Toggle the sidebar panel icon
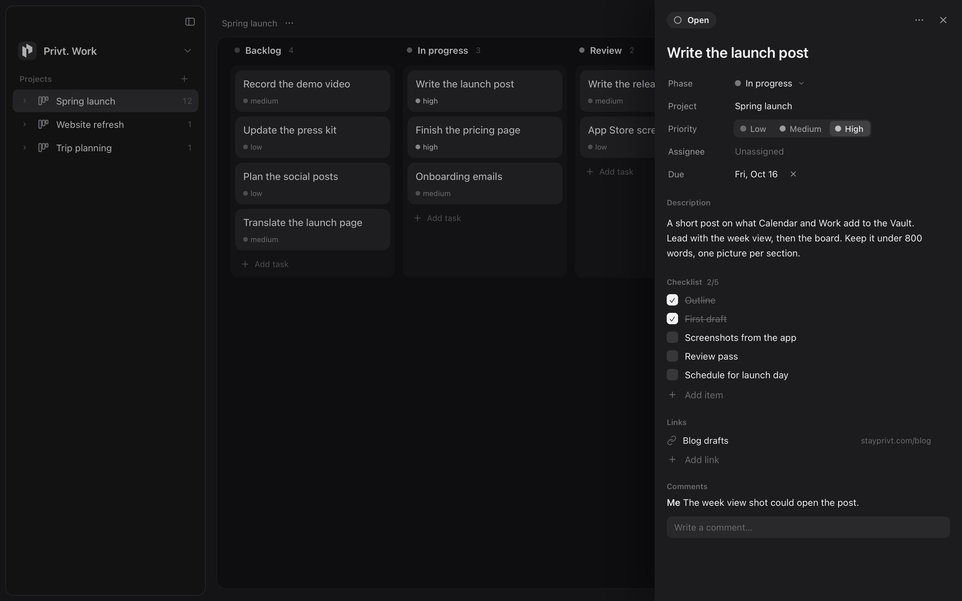962x601 pixels. [190, 22]
